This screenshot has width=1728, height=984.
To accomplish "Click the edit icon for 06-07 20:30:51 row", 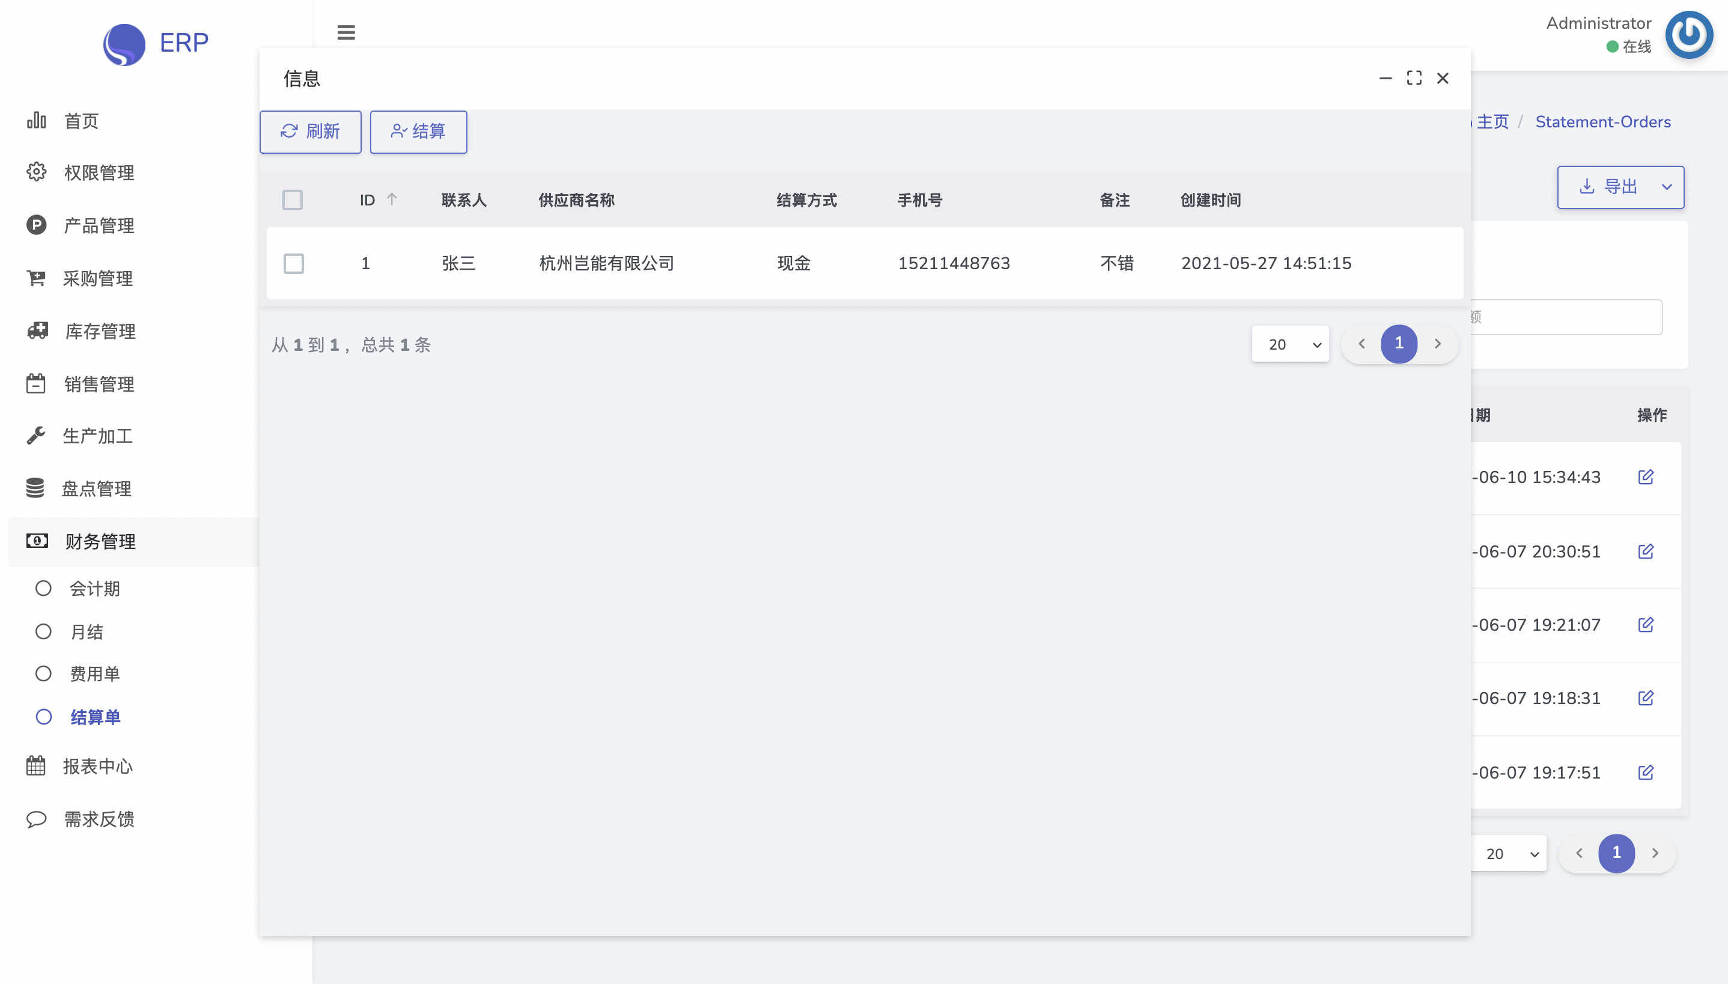I will 1646,551.
